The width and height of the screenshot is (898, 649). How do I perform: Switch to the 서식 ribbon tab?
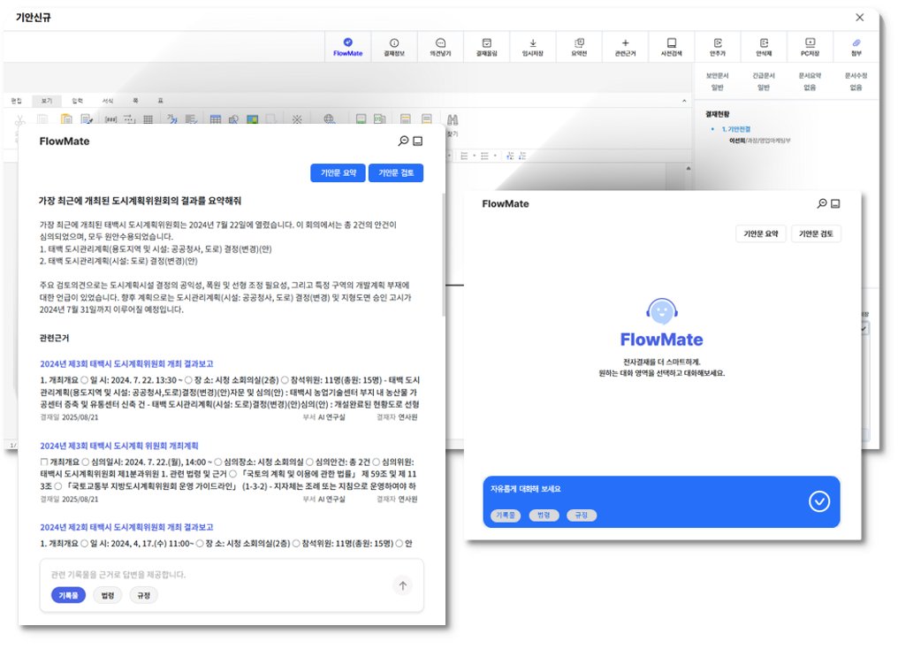(x=107, y=101)
